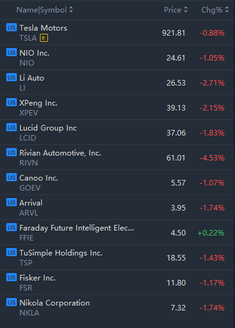Click the US market badge beside Tesla Motors
This screenshot has height=328, width=235.
click(11, 27)
